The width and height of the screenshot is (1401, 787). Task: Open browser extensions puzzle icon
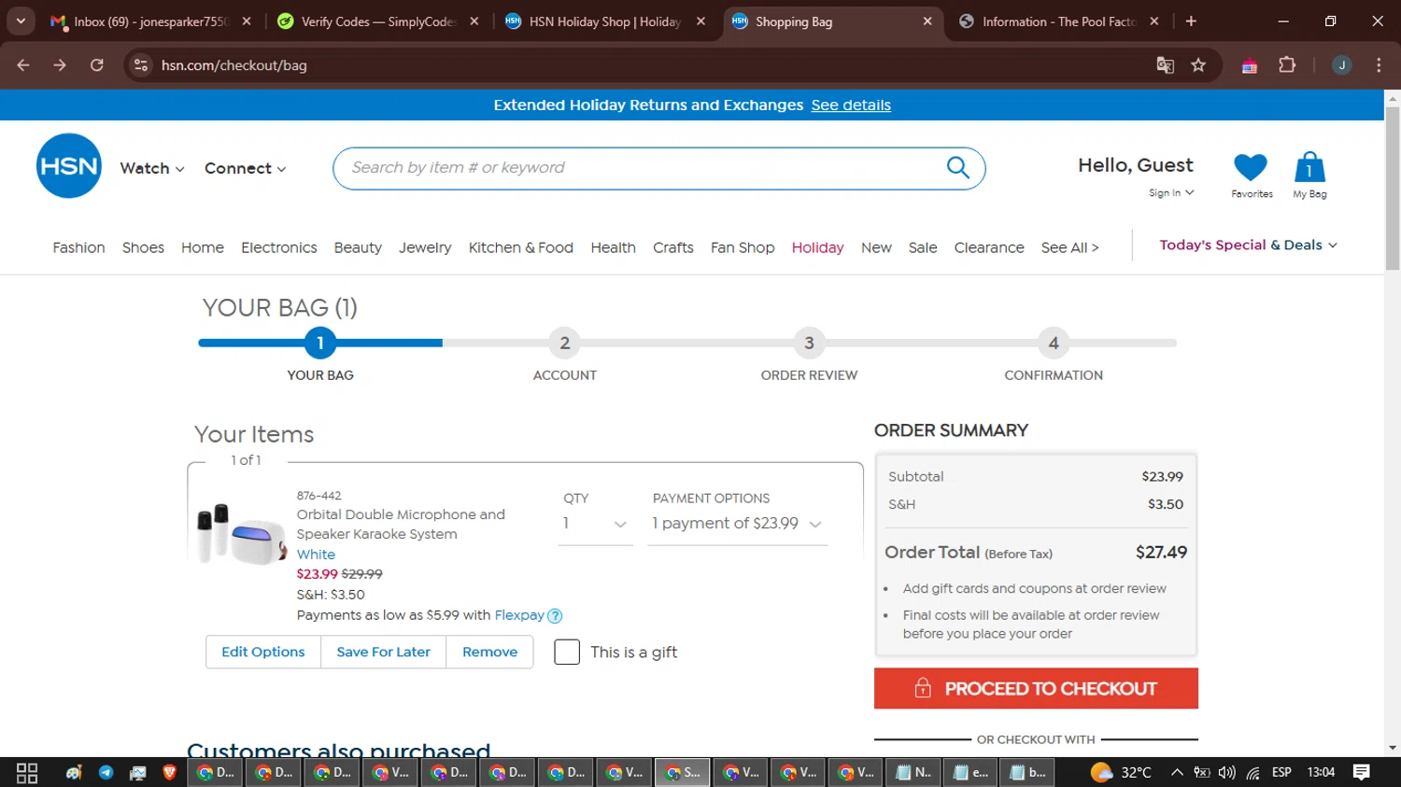point(1287,65)
